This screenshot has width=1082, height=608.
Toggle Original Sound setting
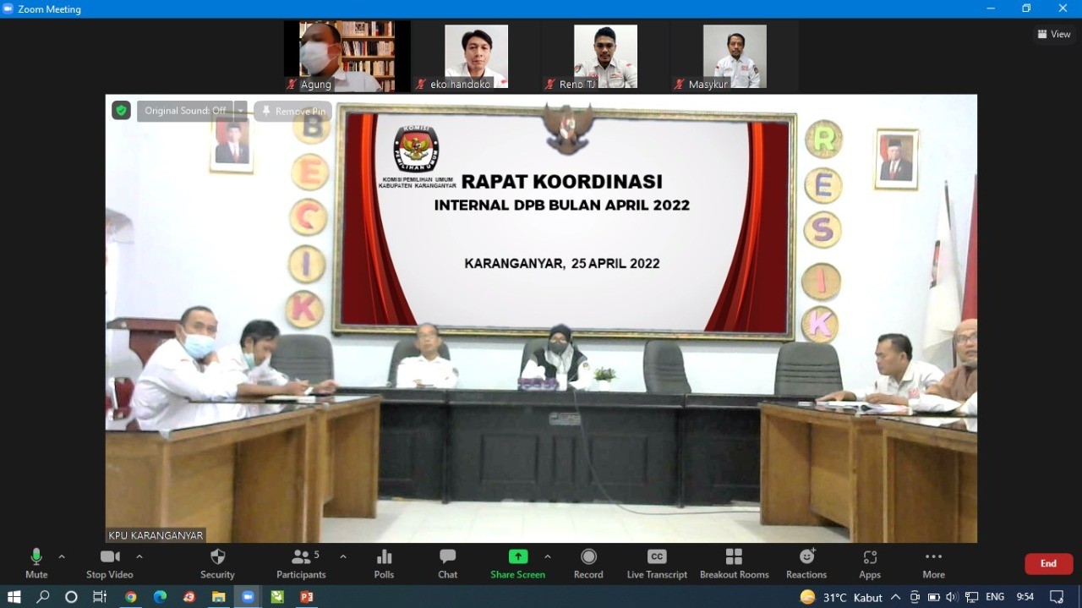(x=184, y=111)
